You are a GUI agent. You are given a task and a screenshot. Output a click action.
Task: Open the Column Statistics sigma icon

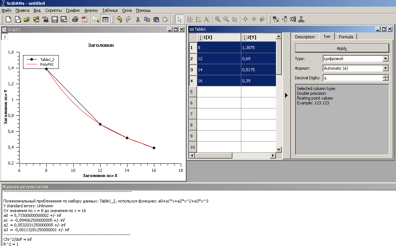[x=293, y=19]
